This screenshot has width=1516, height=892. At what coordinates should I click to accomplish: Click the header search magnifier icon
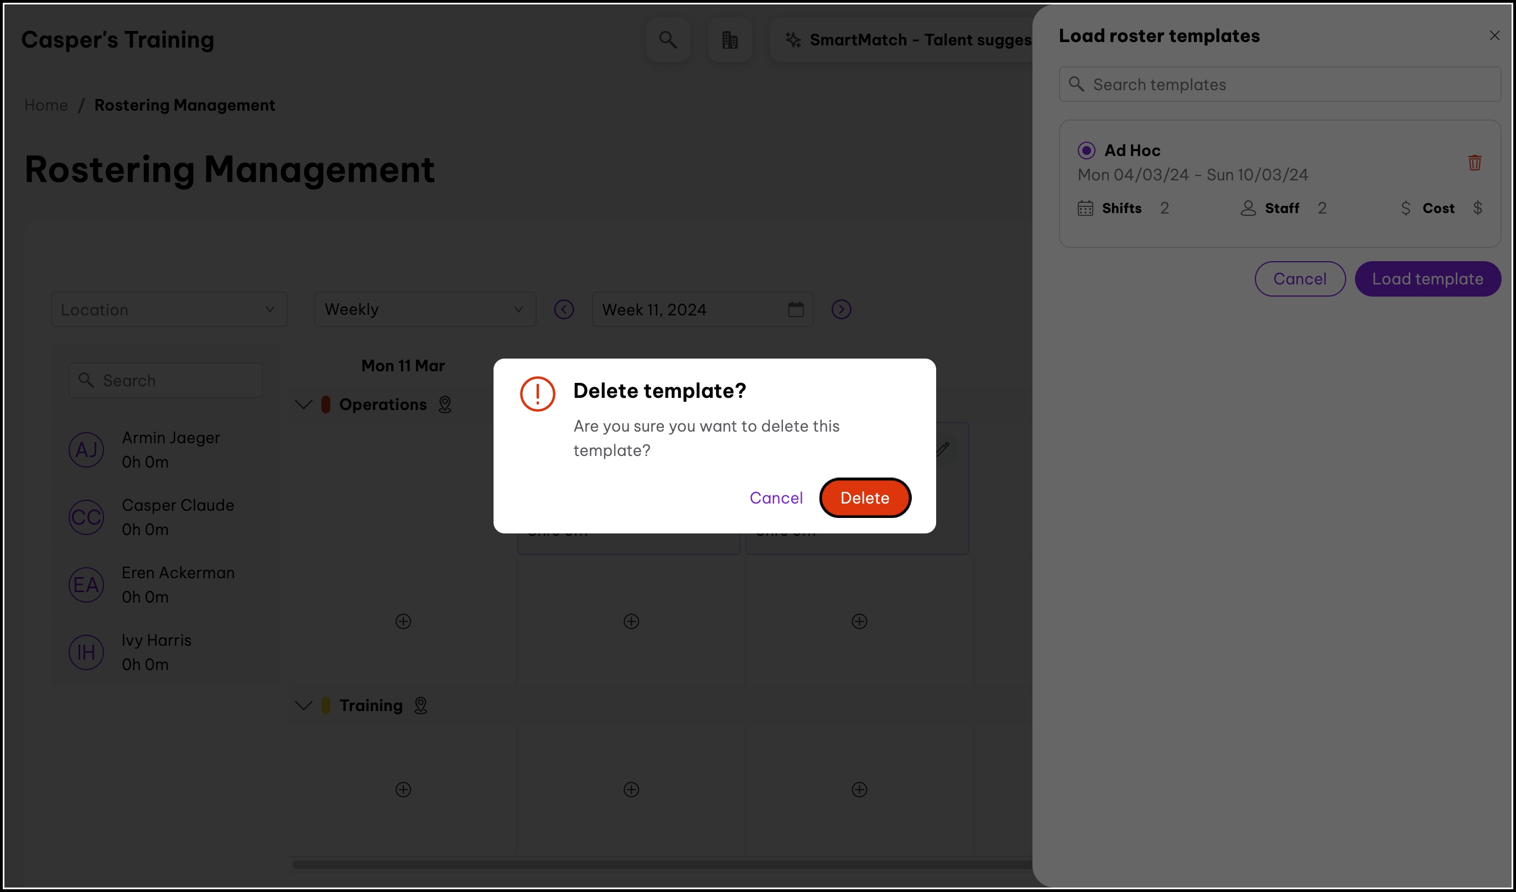pos(667,40)
